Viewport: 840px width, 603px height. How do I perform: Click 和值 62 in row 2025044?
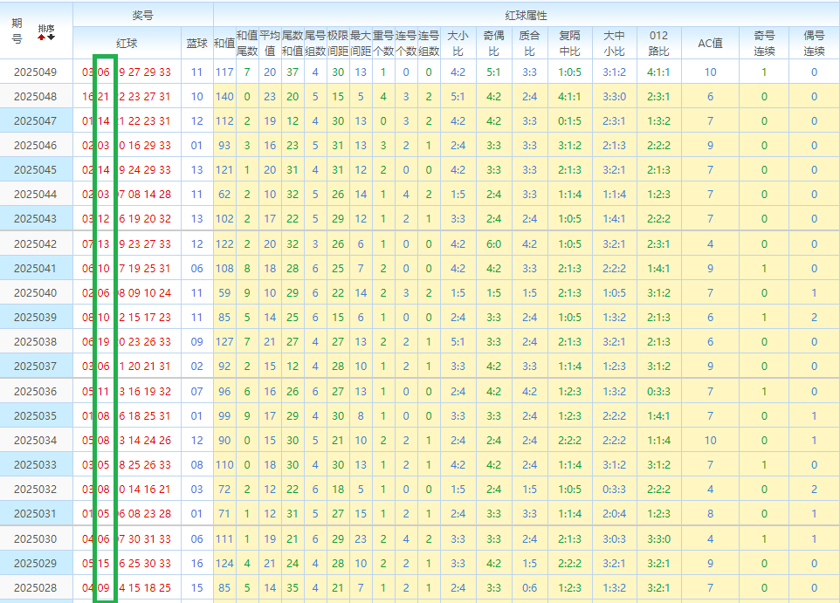224,195
